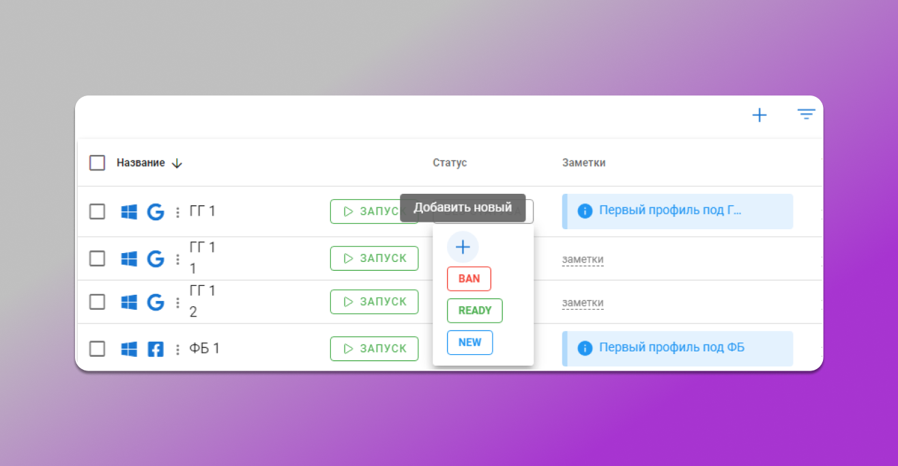
Task: Open the three-dot menu for ГГ 1
Action: click(177, 212)
